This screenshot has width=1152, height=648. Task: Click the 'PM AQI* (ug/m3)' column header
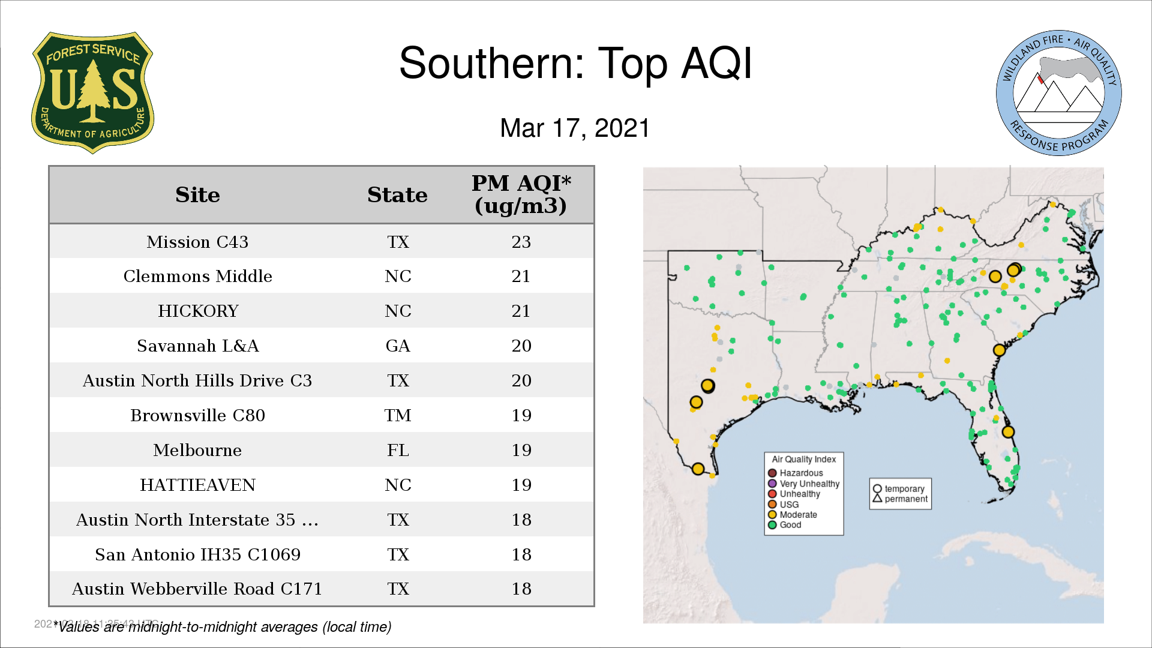click(x=521, y=194)
